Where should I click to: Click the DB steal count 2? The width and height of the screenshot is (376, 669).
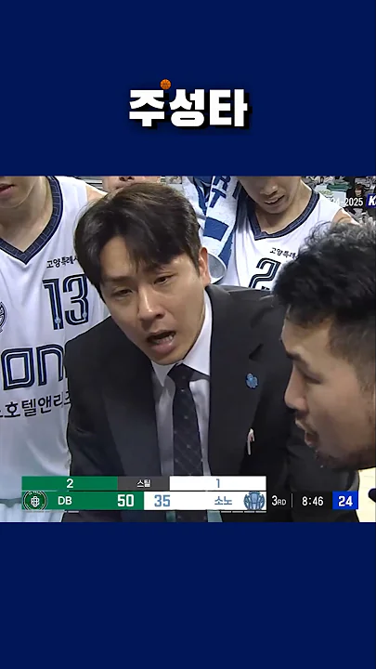point(70,483)
